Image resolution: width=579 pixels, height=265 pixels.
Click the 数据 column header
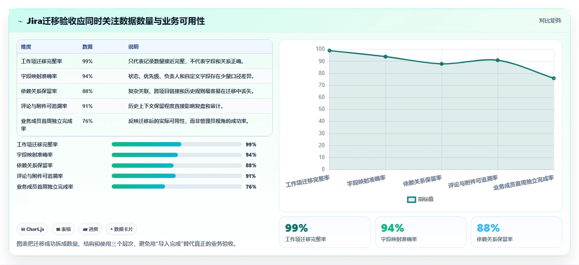click(x=87, y=47)
